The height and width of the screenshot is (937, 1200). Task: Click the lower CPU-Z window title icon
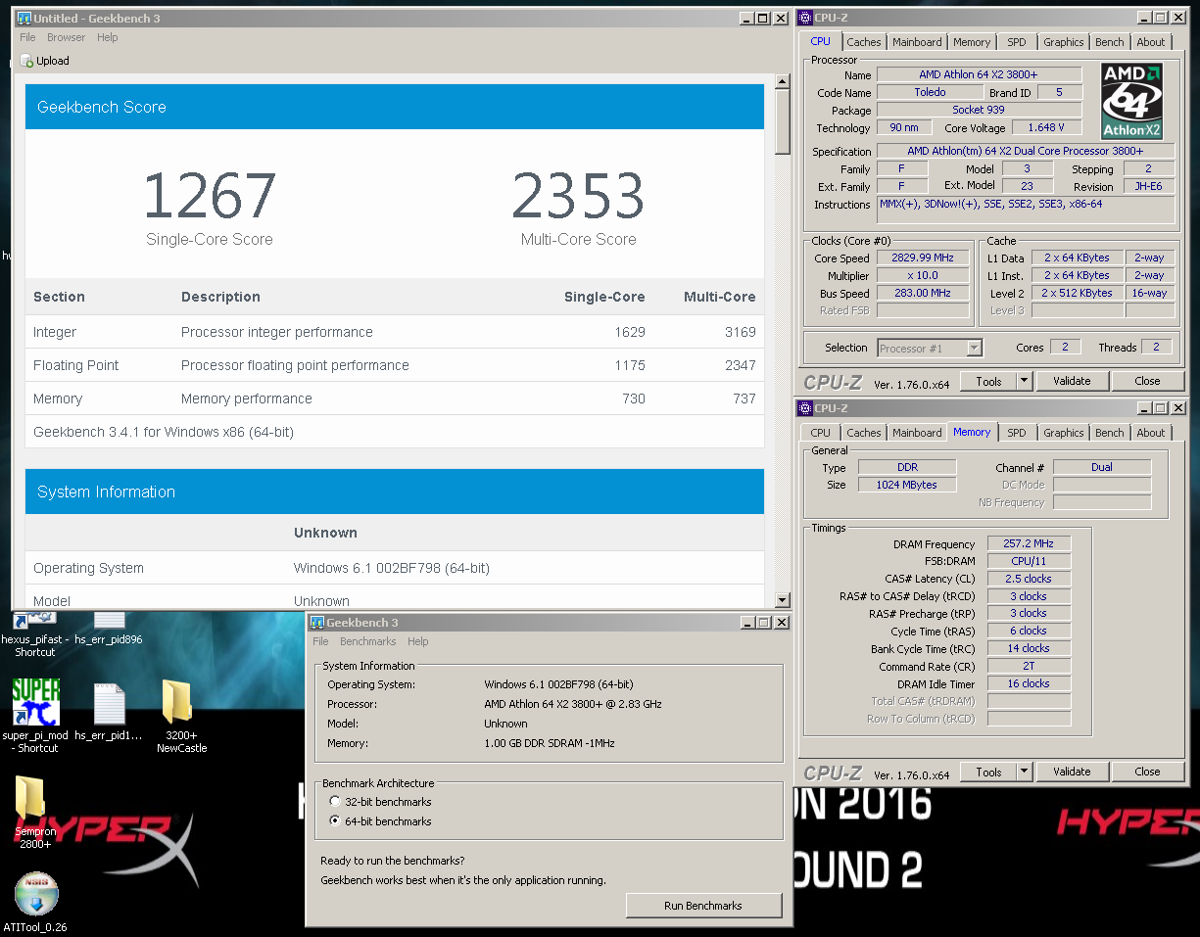805,408
